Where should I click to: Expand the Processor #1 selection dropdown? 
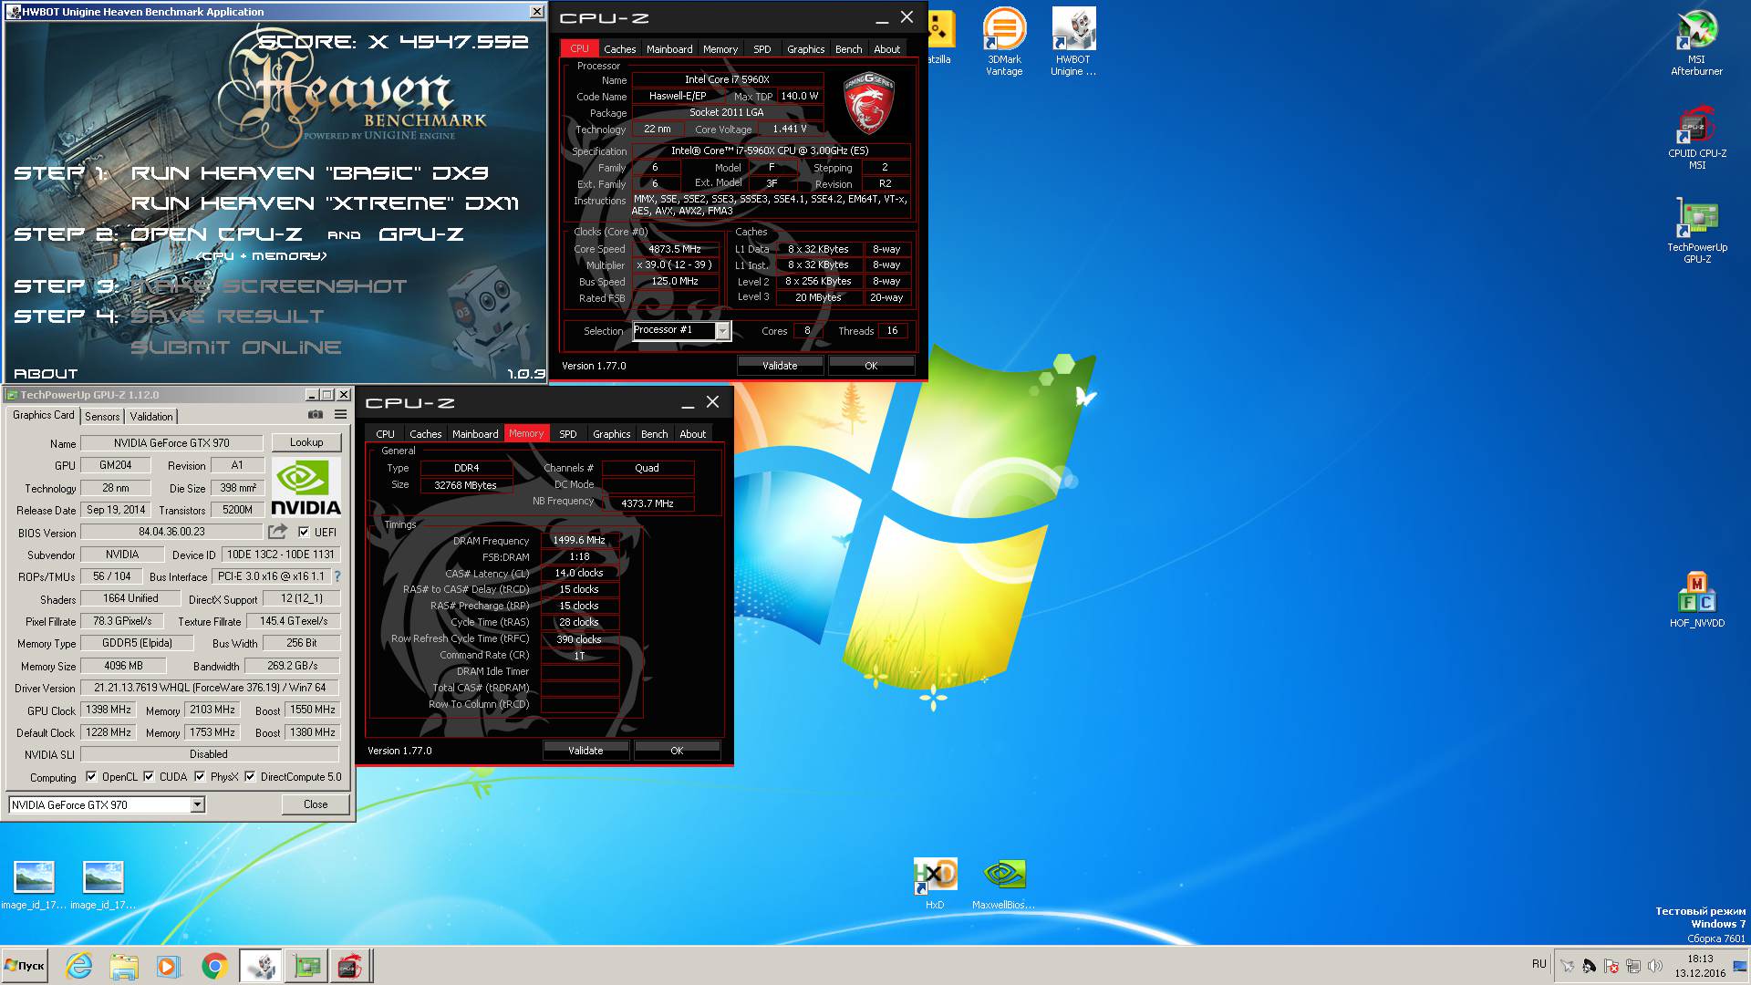click(722, 331)
